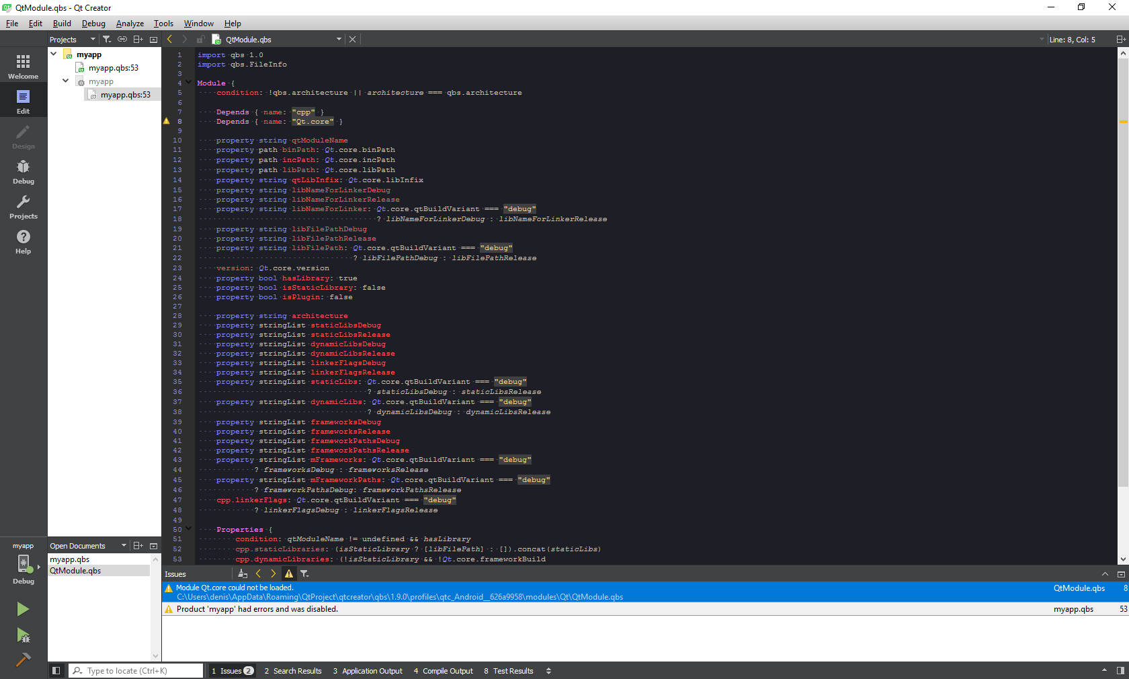Start debugging with the play-bug button
Viewport: 1129px width, 679px height.
(x=23, y=635)
